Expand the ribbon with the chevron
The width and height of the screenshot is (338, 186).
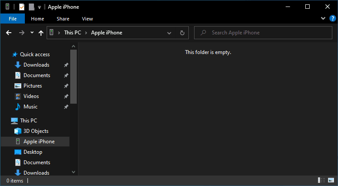(323, 18)
